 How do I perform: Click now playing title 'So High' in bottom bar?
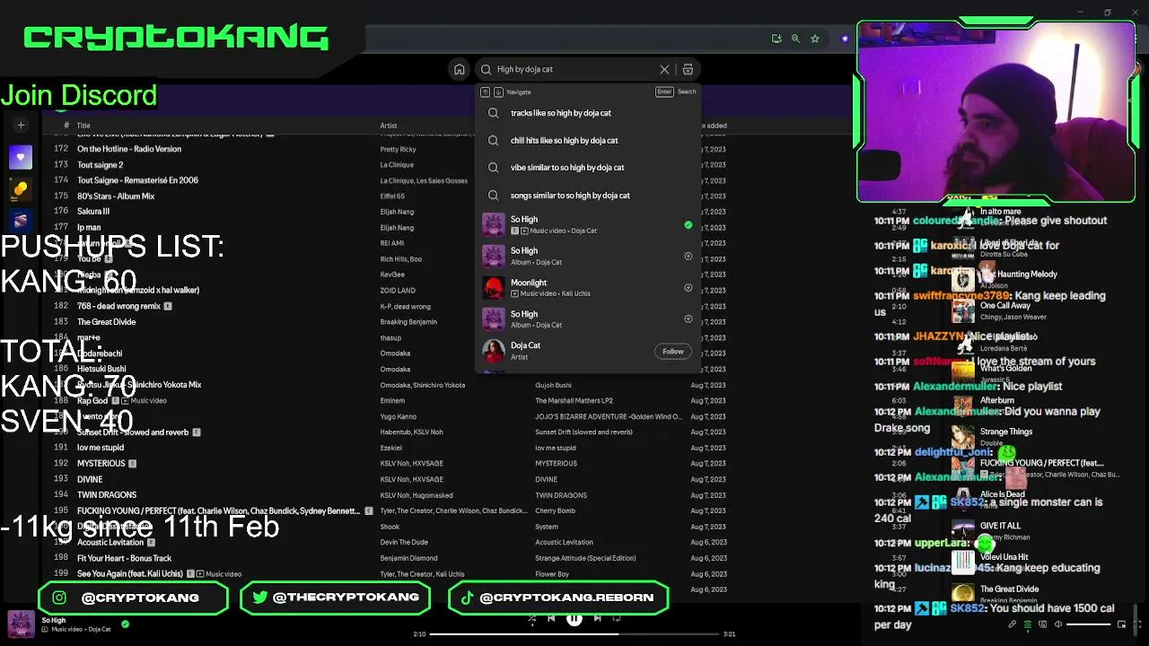(54, 620)
